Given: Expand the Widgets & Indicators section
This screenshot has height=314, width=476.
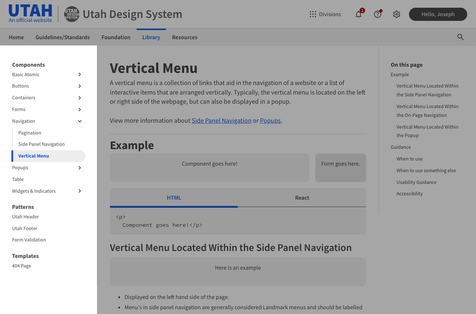Looking at the screenshot, I should tap(79, 191).
